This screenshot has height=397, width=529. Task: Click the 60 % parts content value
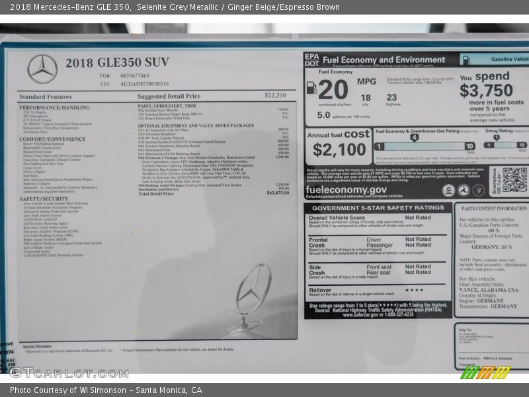pyautogui.click(x=493, y=230)
